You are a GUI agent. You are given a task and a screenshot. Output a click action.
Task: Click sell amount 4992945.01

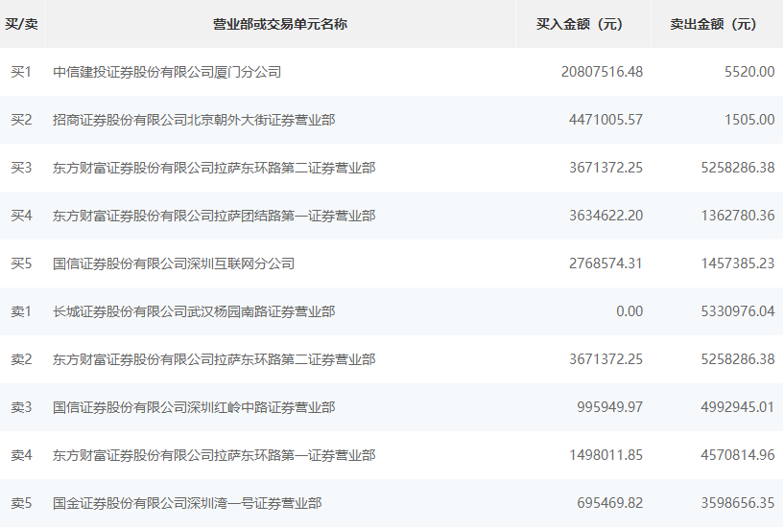point(738,407)
